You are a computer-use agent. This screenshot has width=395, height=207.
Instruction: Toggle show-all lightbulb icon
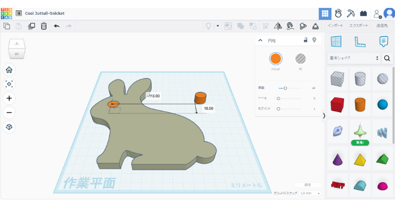[208, 26]
